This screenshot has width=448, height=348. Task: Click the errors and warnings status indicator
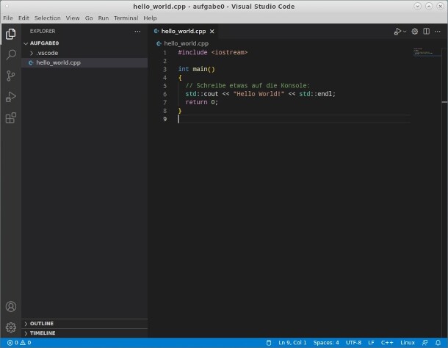click(19, 343)
